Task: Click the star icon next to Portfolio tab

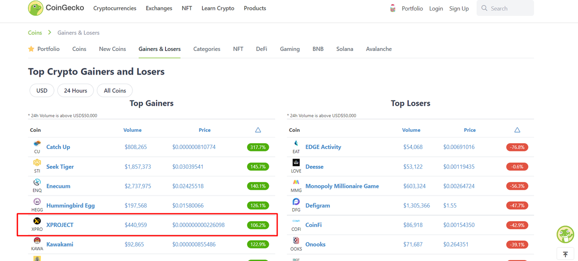Action: pos(31,49)
